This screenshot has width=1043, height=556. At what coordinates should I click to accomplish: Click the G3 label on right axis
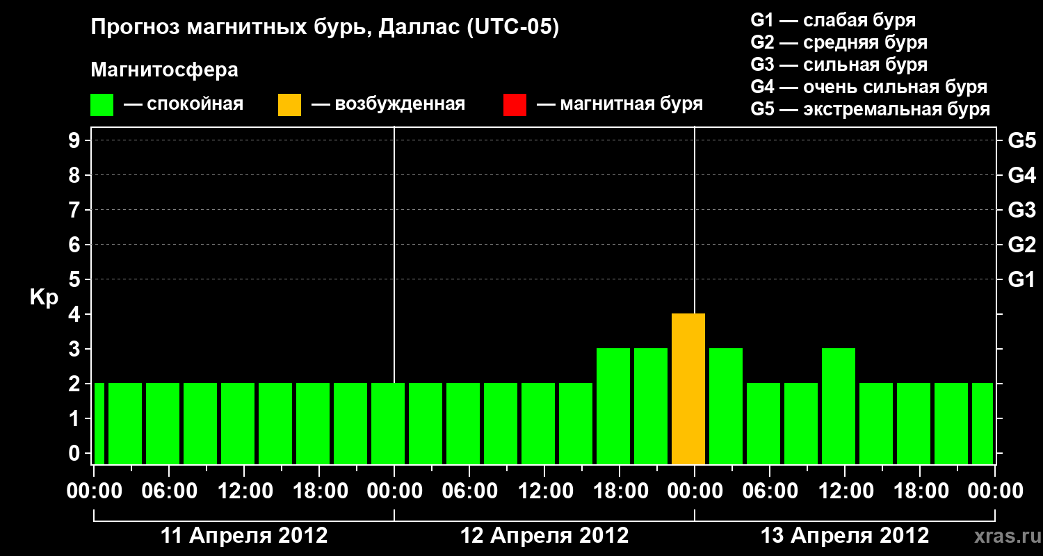(1022, 210)
